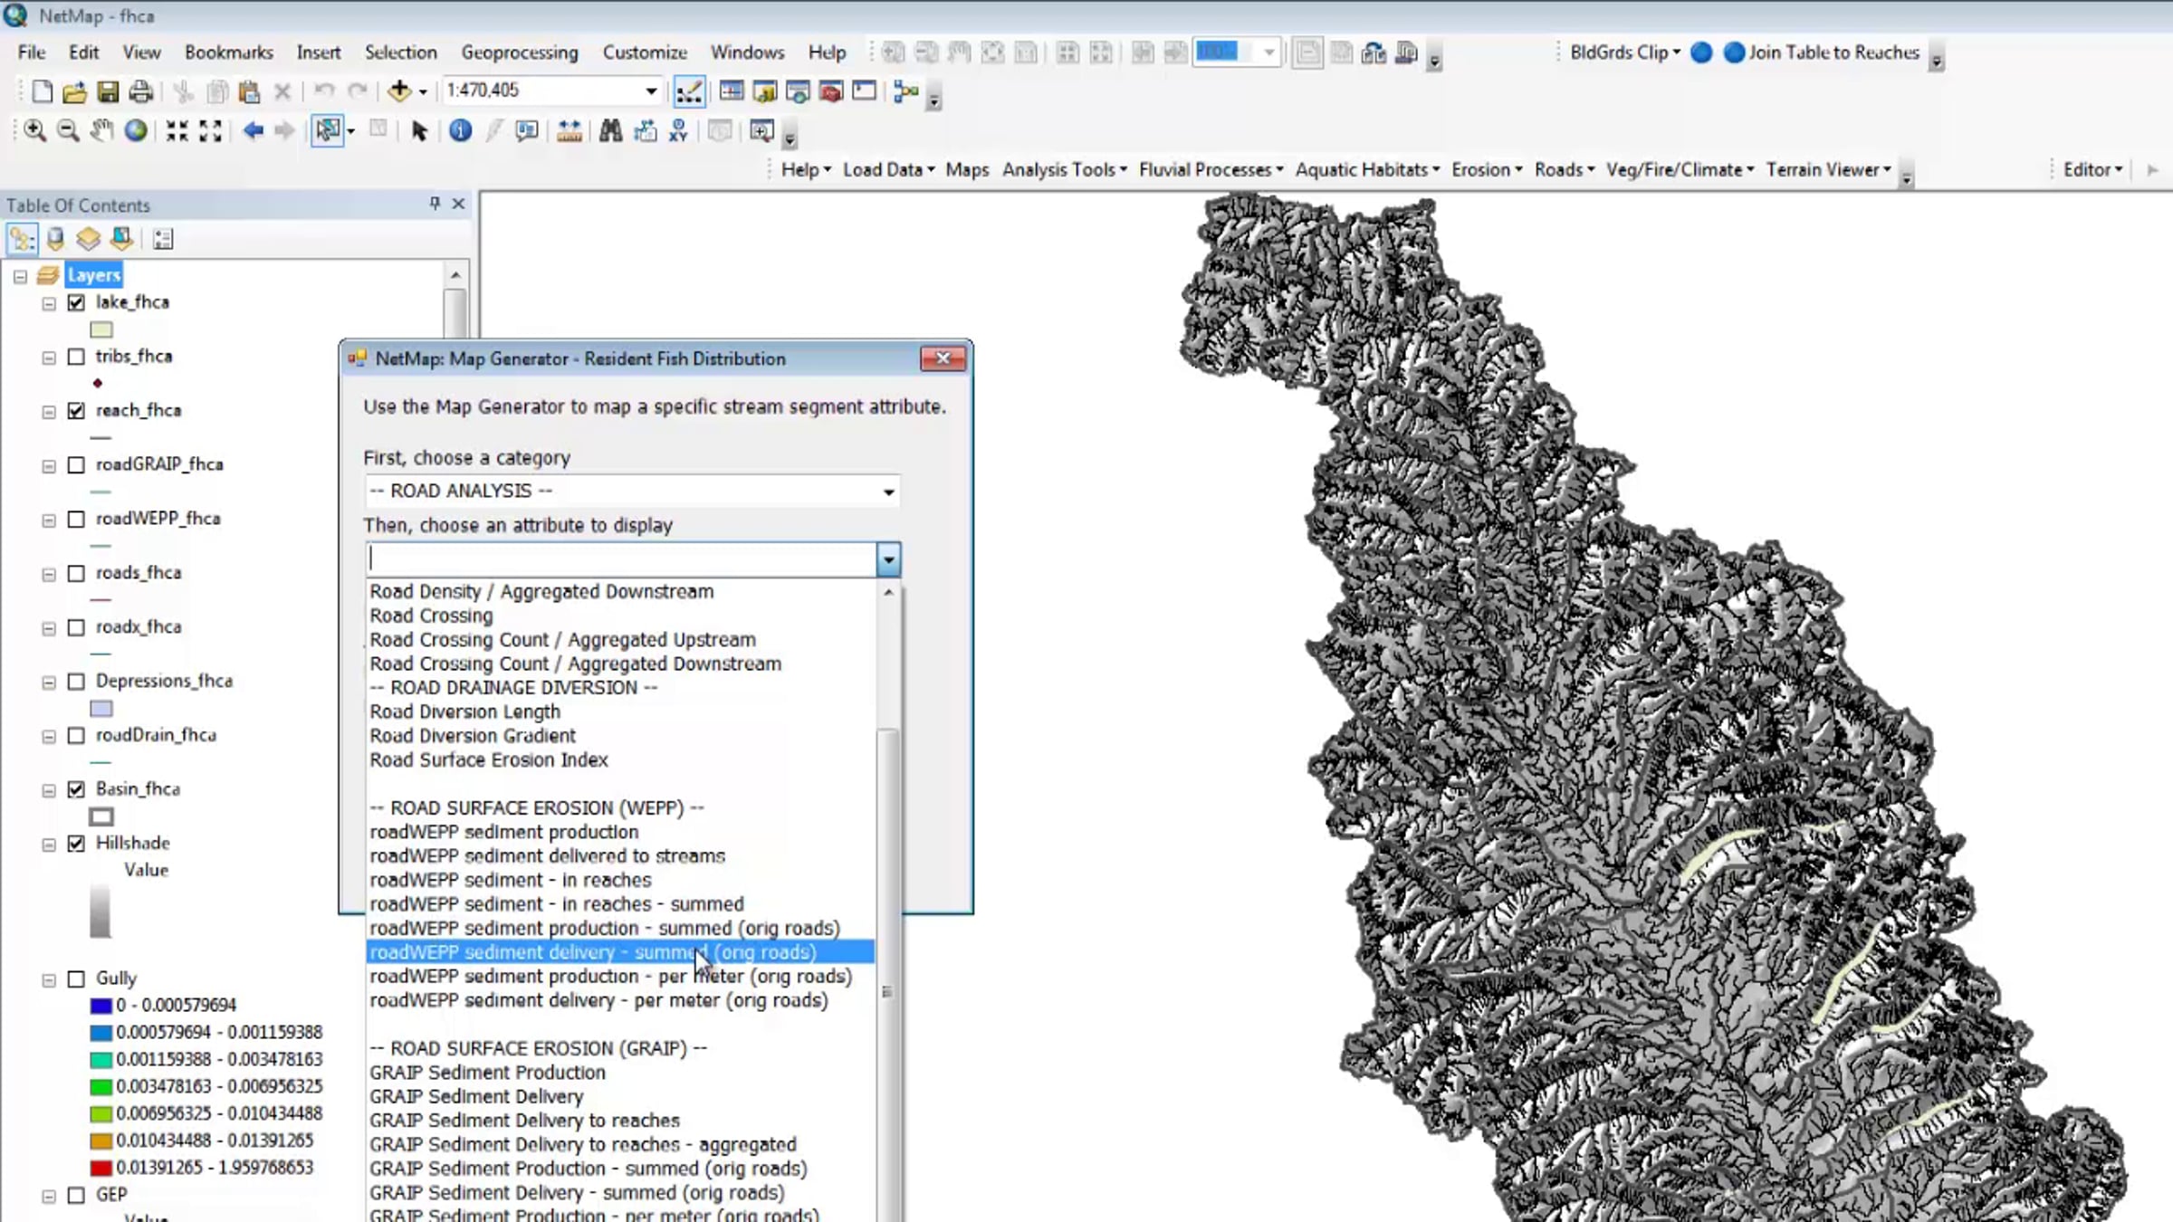Click the lake_fhca symbol swatch

coord(101,330)
